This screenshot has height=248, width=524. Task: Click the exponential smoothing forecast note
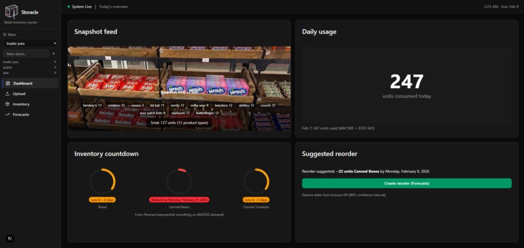[x=179, y=215]
